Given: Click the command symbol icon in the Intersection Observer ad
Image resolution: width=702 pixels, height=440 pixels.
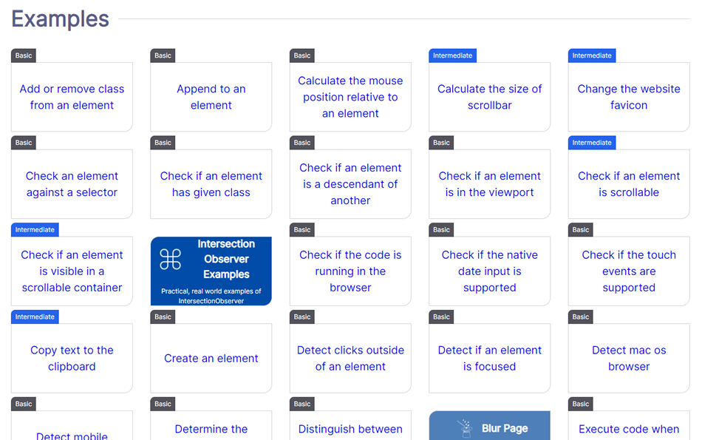Looking at the screenshot, I should coord(171,259).
